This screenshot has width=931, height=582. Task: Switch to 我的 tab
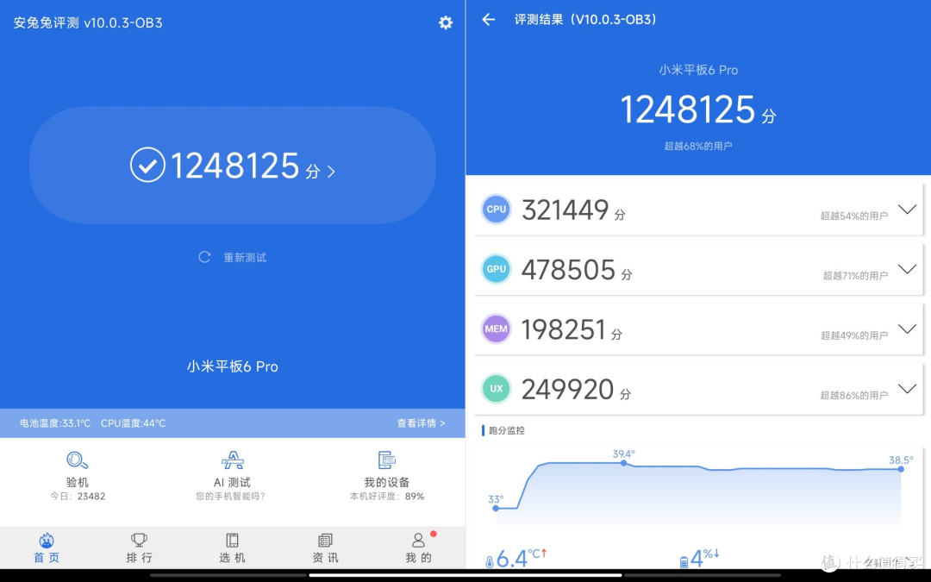point(419,548)
